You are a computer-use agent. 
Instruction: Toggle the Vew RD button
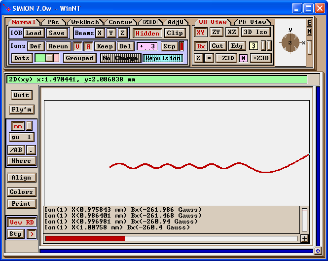coord(22,223)
